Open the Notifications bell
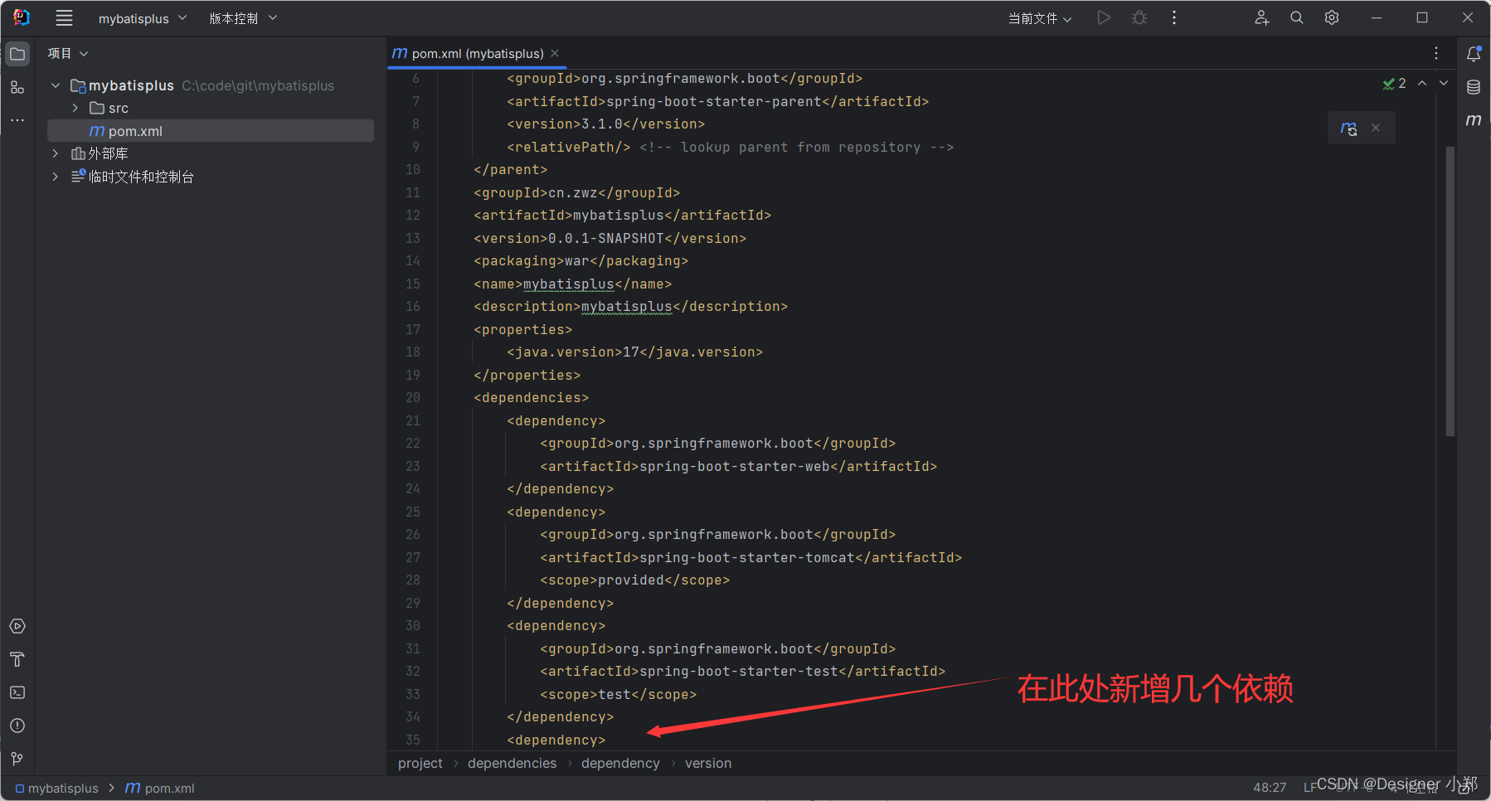This screenshot has height=801, width=1491. point(1474,54)
